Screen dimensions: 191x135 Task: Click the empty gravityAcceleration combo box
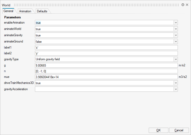click(x=104, y=89)
